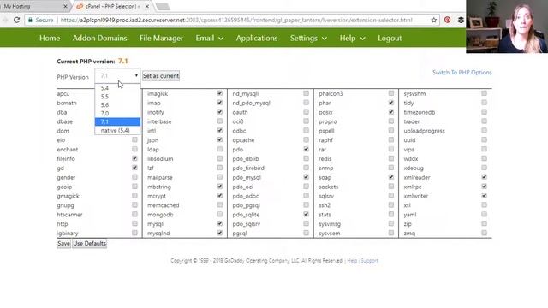Uncheck the json extension

click(219, 139)
